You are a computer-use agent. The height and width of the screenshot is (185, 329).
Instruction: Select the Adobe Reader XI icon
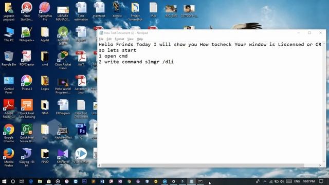9,109
